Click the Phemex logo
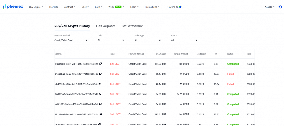 tap(13, 7)
